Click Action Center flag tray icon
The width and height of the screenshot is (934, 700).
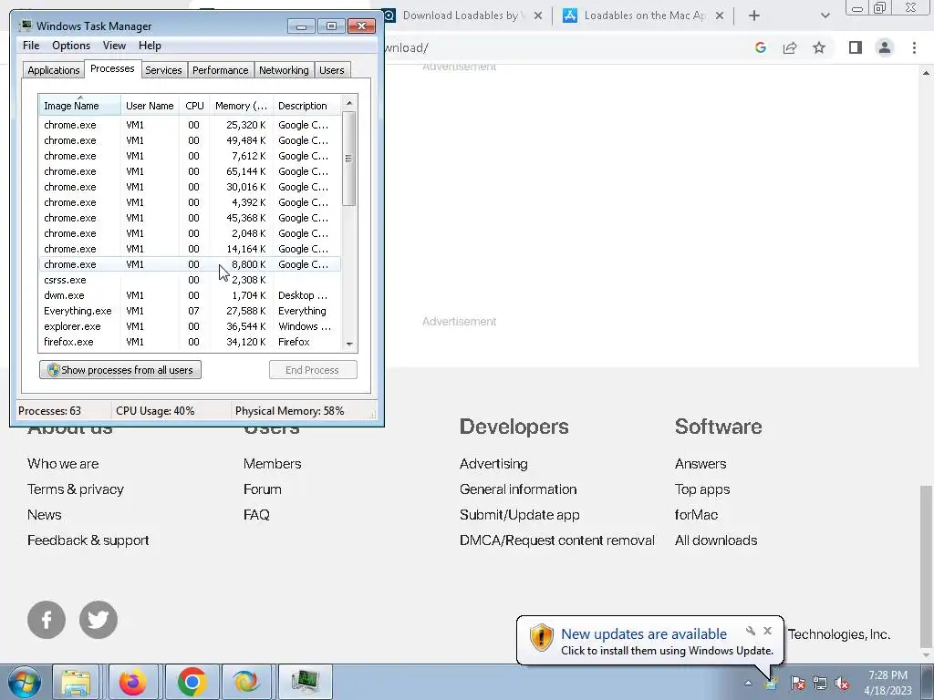(797, 683)
